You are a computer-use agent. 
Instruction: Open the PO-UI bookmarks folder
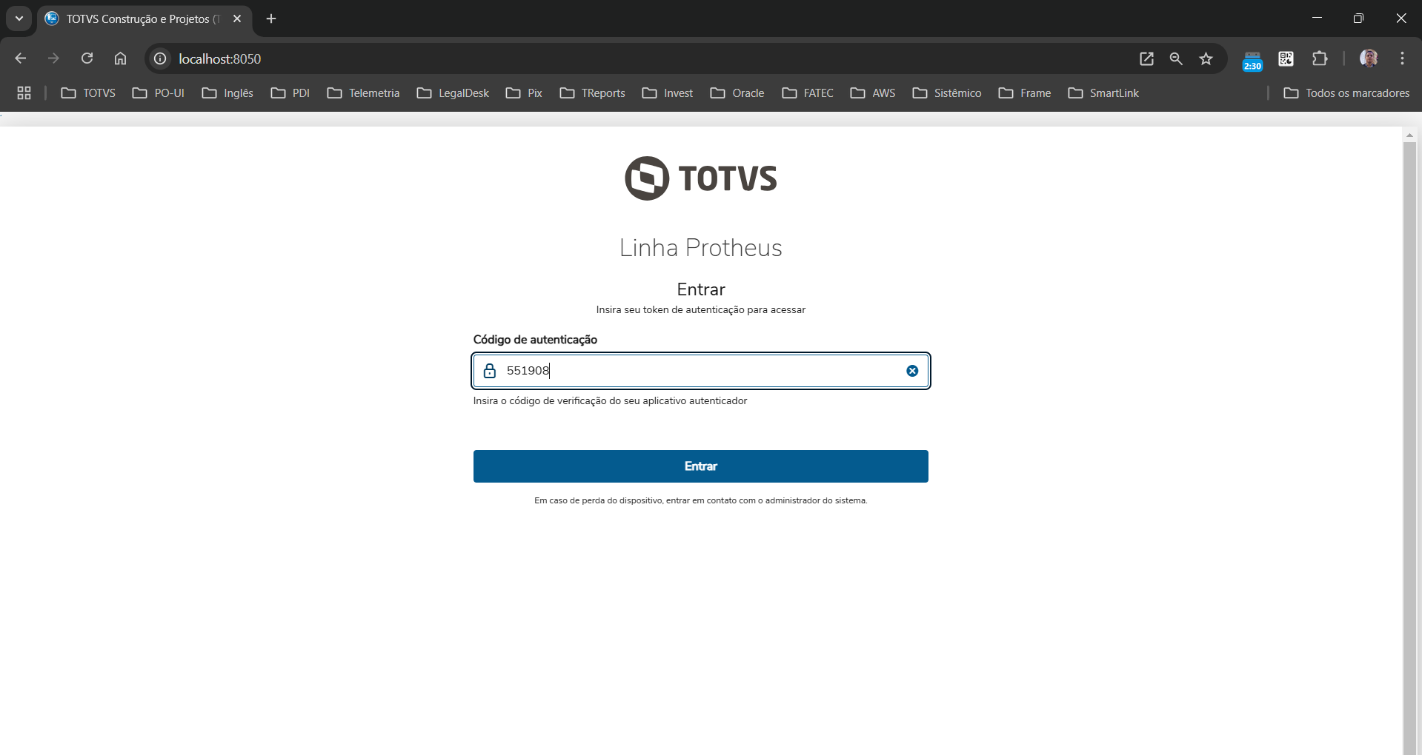[x=159, y=93]
